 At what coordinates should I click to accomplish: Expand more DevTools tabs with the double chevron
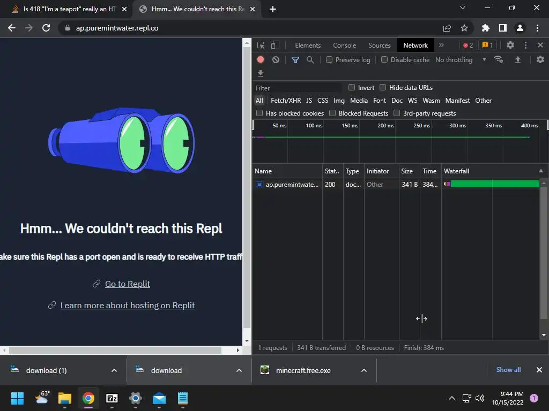click(x=441, y=45)
